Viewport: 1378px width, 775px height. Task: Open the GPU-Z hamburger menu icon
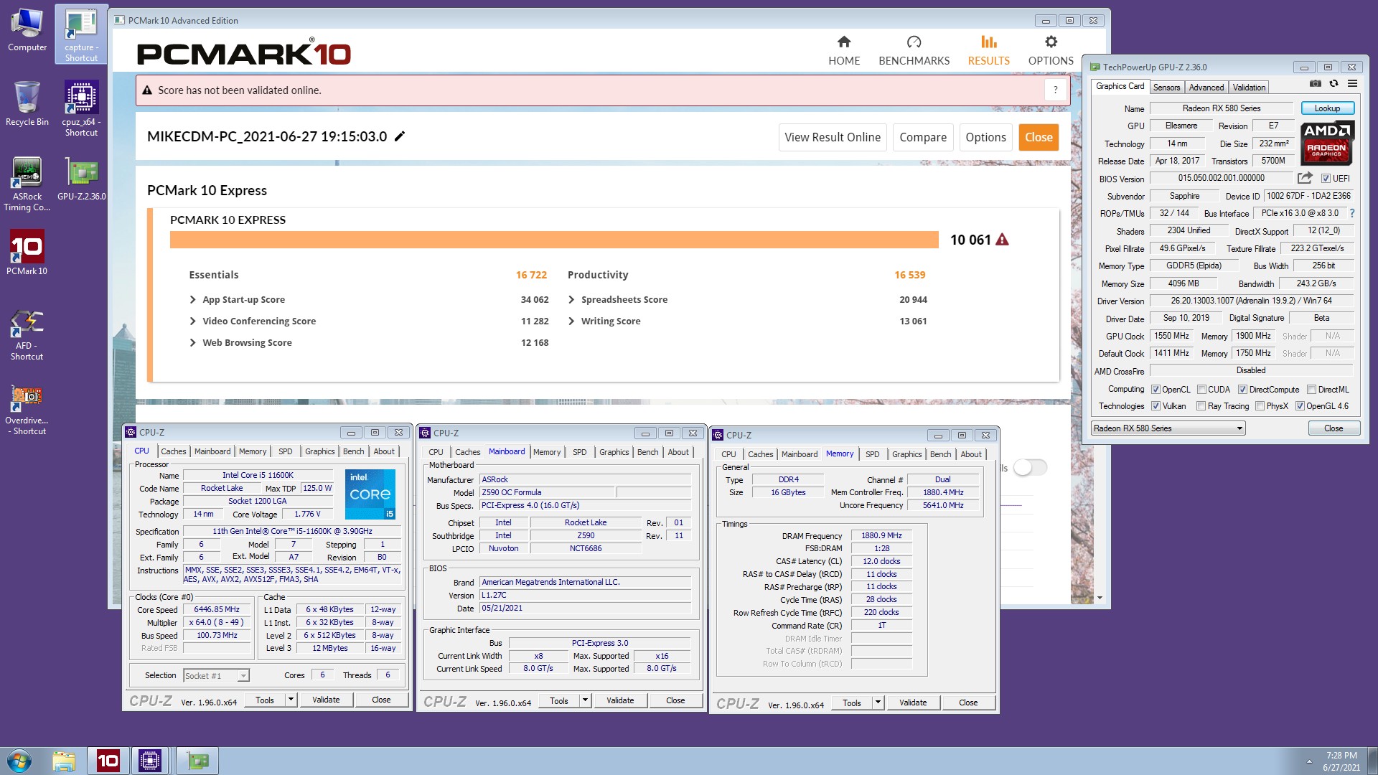pos(1352,84)
